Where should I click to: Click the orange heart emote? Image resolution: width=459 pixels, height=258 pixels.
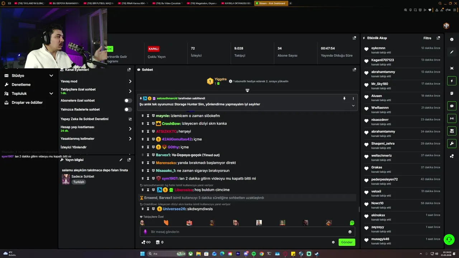click(x=166, y=223)
